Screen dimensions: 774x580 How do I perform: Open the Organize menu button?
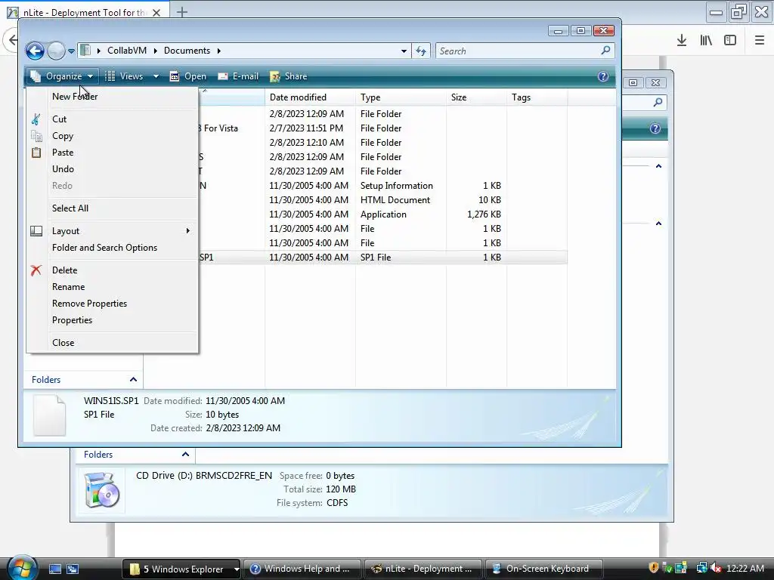[x=62, y=76]
